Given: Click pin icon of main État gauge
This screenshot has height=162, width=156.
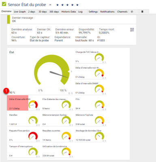Looking at the screenshot, I should tap(72, 93).
